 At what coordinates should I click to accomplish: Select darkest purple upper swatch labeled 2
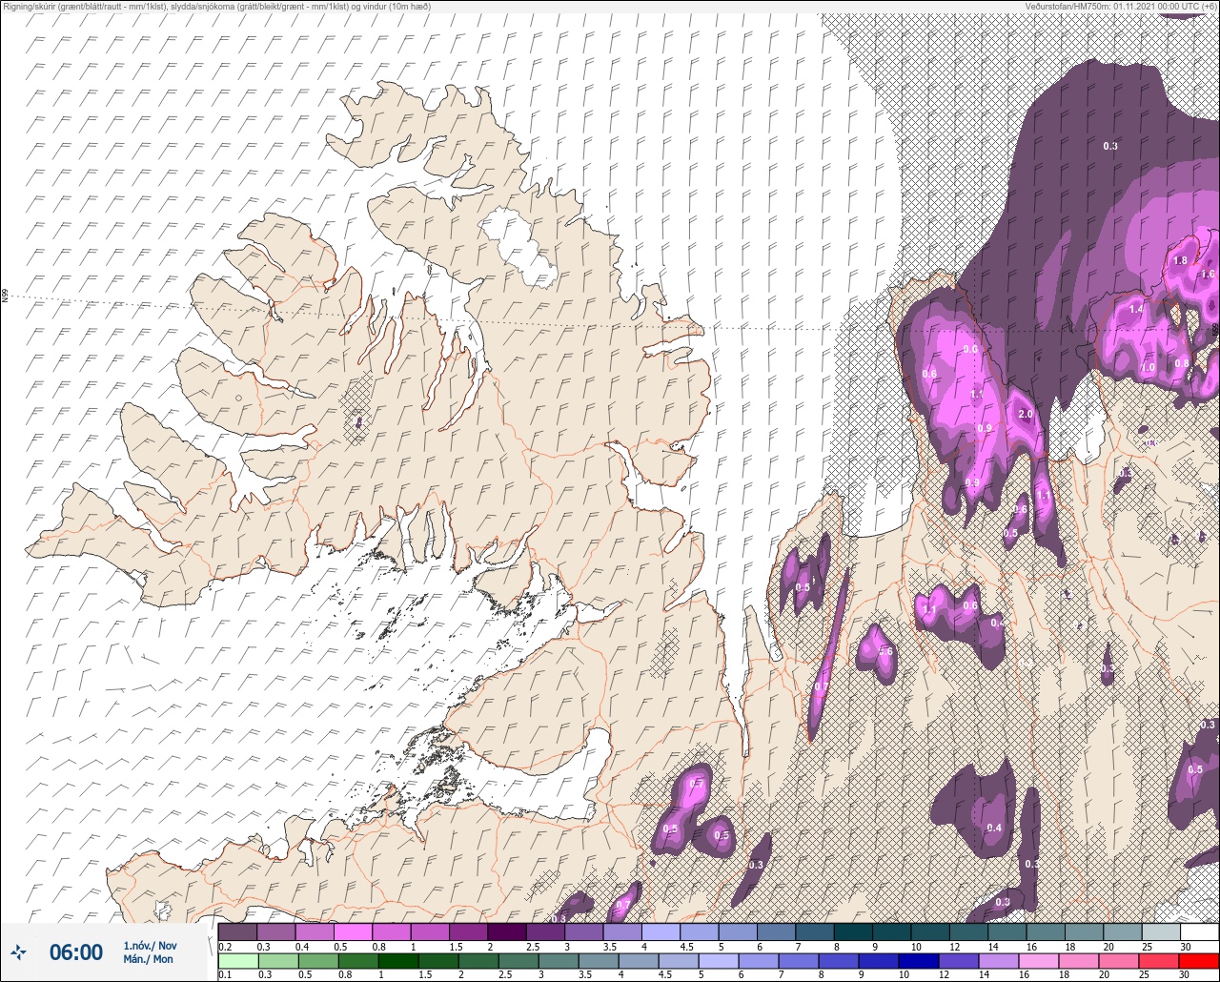pyautogui.click(x=507, y=931)
